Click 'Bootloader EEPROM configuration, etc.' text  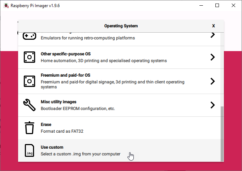78,109
